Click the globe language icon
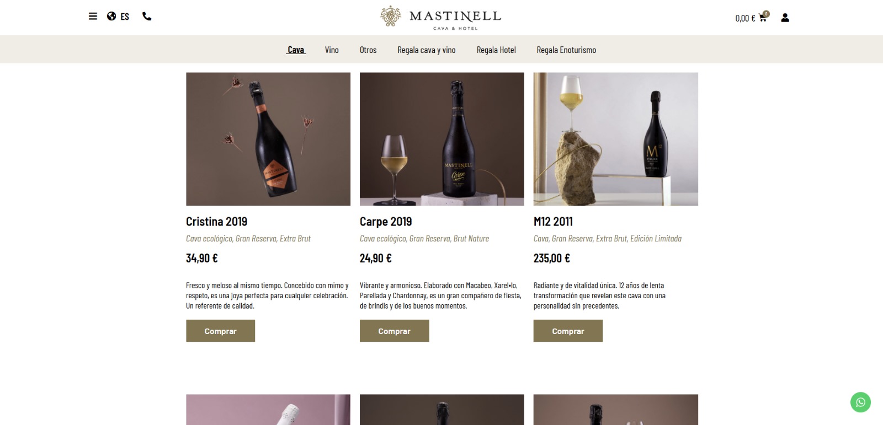The width and height of the screenshot is (883, 425). tap(111, 17)
